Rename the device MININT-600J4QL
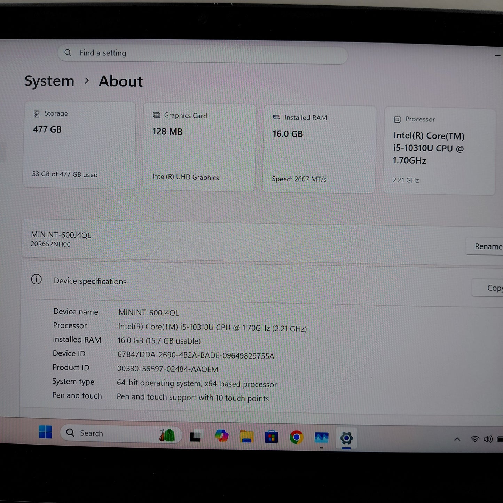 [x=489, y=246]
